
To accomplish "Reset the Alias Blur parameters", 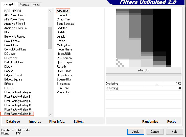I will 171,122.
